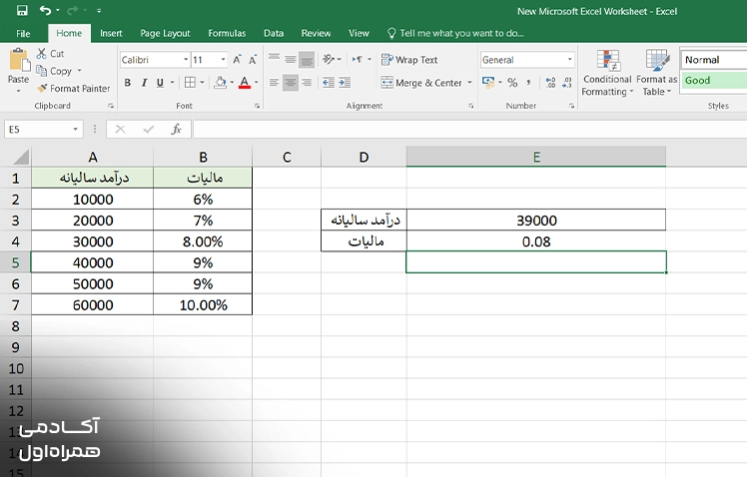Switch to the Page Layout tab
Image resolution: width=747 pixels, height=477 pixels.
[165, 33]
